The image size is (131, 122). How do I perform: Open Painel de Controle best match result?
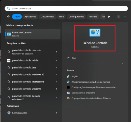pos(33,34)
